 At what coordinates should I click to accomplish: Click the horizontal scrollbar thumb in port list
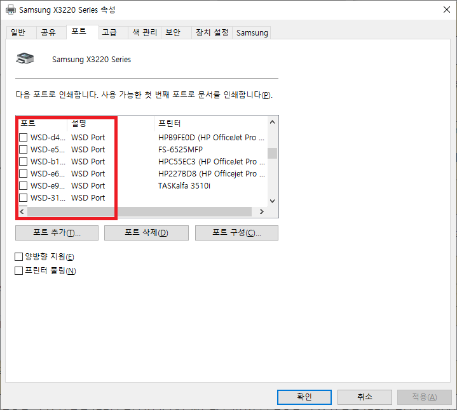click(139, 211)
